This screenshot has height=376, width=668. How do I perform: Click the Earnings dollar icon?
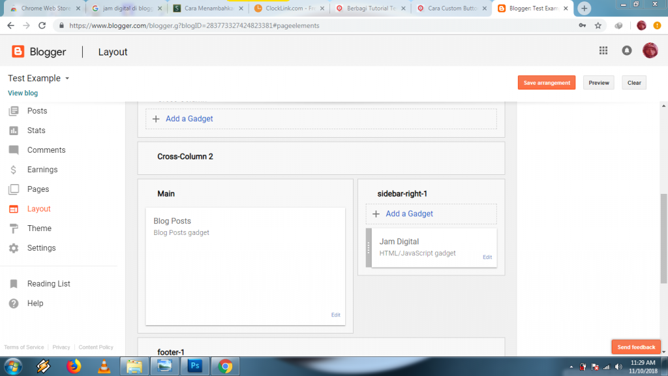pyautogui.click(x=14, y=170)
